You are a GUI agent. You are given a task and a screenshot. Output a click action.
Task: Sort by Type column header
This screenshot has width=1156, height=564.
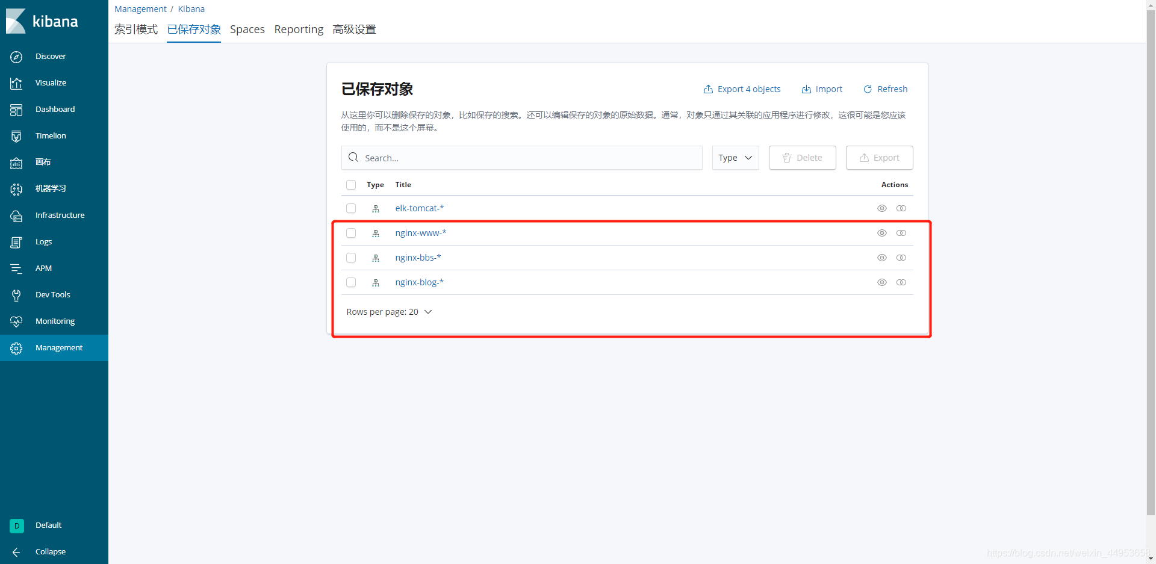point(375,185)
